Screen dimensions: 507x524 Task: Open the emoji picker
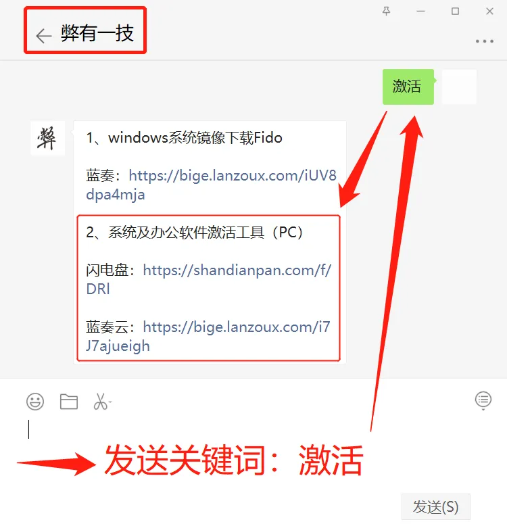pyautogui.click(x=35, y=401)
